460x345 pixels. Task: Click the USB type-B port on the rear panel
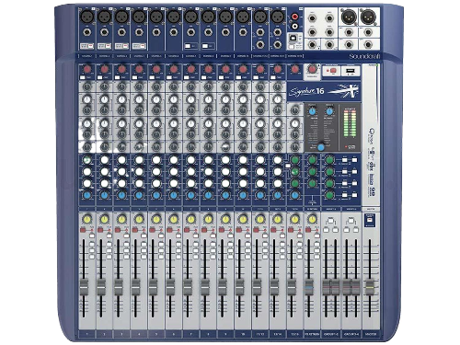[293, 38]
